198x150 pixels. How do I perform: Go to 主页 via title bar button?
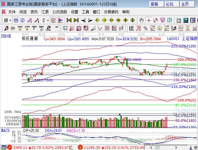point(185,4)
